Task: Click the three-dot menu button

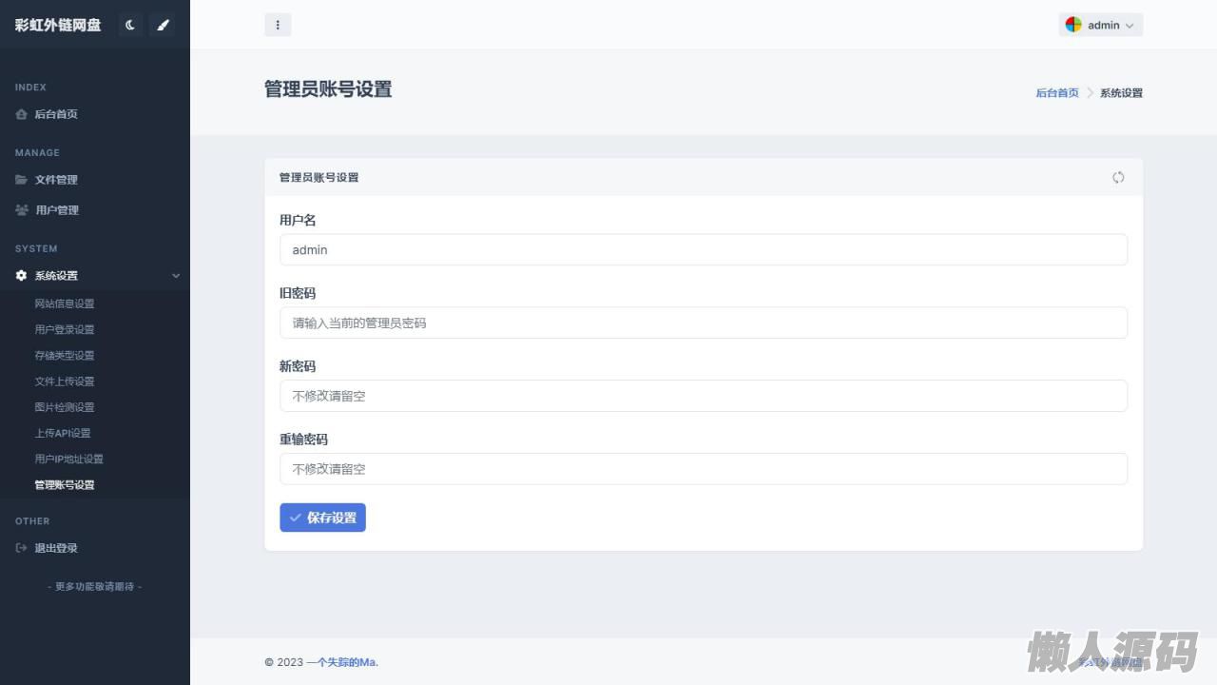Action: 278,25
